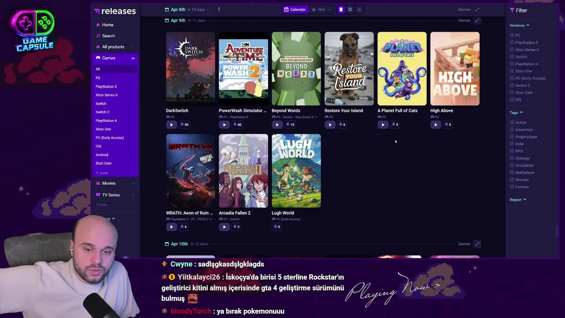The height and width of the screenshot is (318, 565).
Task: Select PlayStation 5 in Games sidebar list
Action: pos(106,87)
